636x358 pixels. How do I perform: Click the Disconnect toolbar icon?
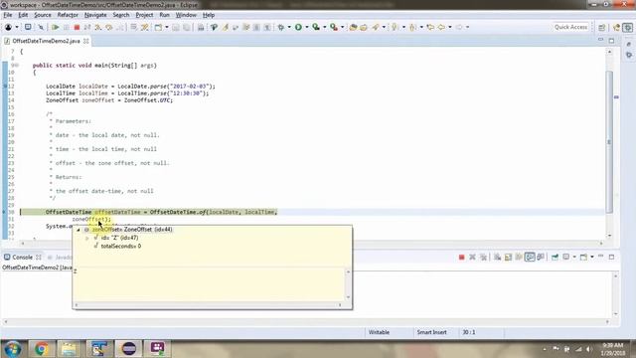coord(87,27)
